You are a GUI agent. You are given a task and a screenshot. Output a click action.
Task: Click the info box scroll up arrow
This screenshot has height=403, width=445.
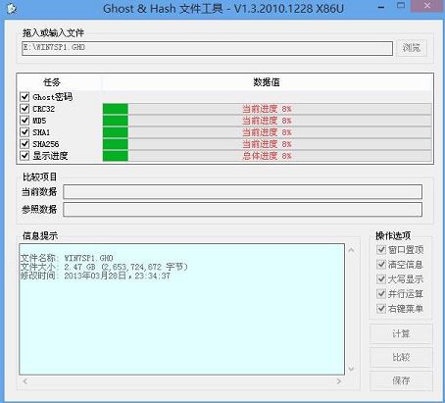tap(351, 250)
